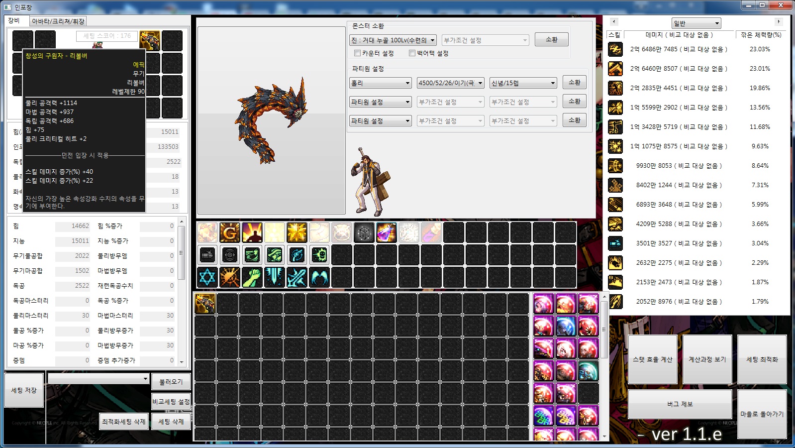Pick the revolver item in the inventory grid
This screenshot has height=448, width=795.
click(205, 303)
